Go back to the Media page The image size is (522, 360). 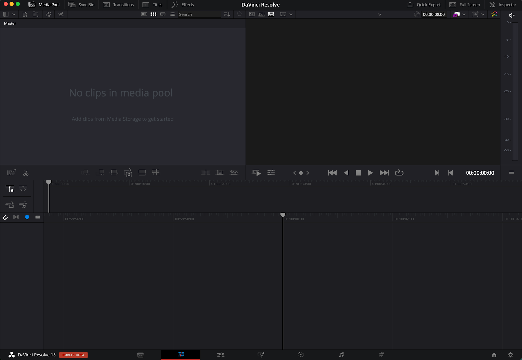(140, 354)
